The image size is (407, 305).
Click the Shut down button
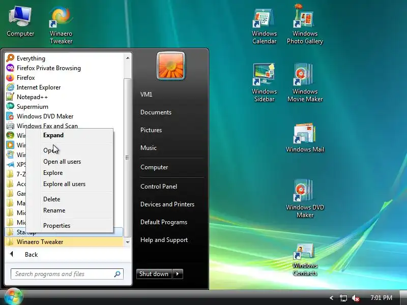point(154,274)
